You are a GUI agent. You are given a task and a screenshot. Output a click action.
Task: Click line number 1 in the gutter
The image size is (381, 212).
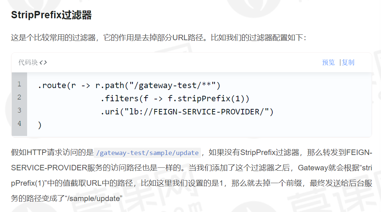(x=19, y=84)
